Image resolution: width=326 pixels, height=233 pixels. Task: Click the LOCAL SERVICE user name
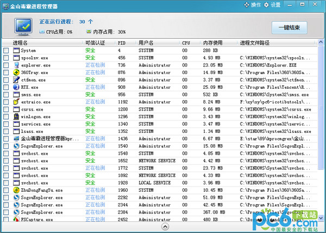(x=154, y=183)
